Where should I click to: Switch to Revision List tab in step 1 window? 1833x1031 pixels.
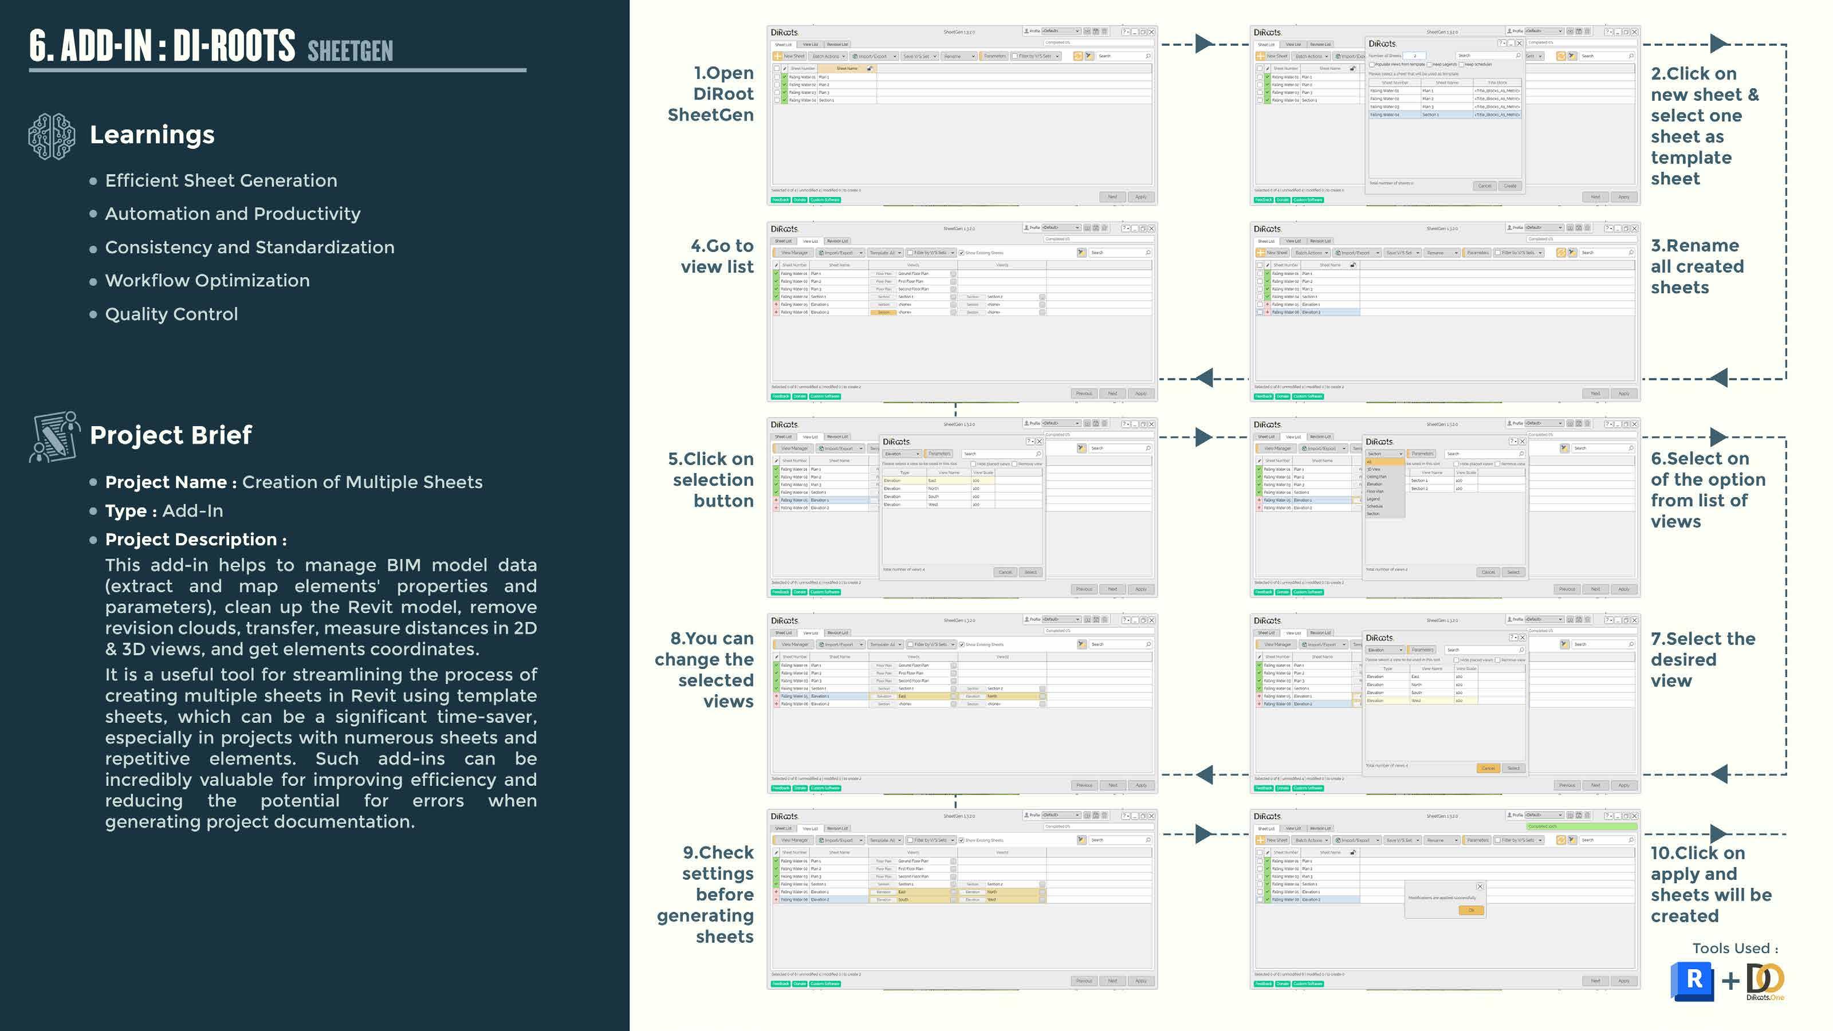(837, 44)
